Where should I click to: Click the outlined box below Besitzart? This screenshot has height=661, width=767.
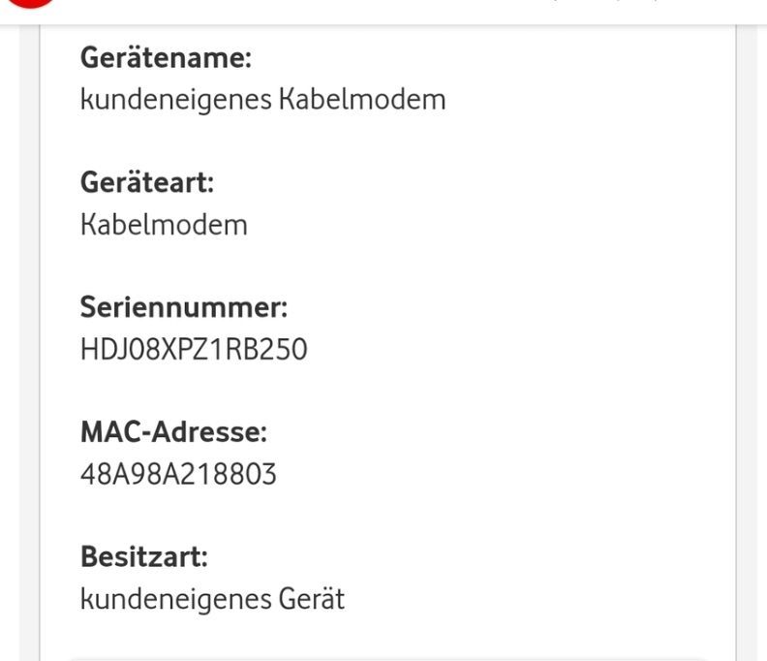click(387, 655)
